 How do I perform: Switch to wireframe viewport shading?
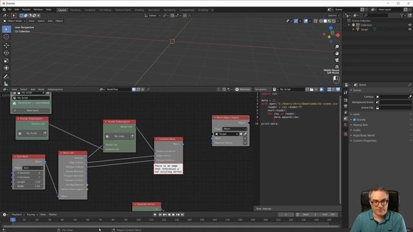tap(321, 21)
